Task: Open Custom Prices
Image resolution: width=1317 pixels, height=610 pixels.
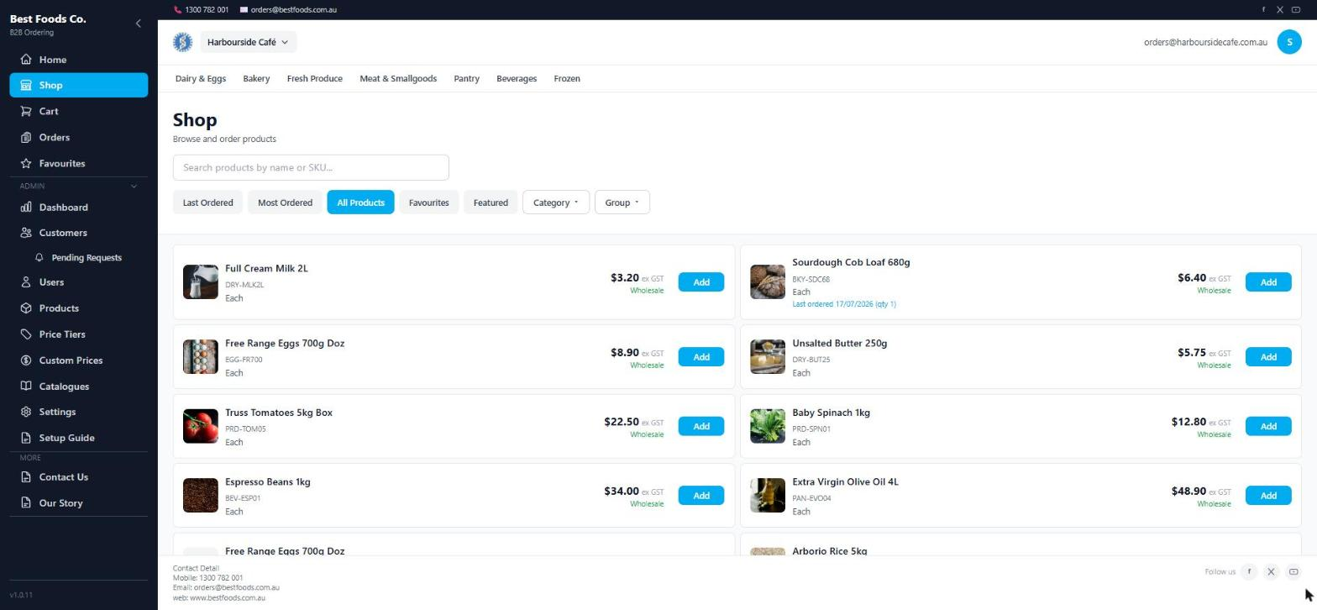Action: pos(79,360)
